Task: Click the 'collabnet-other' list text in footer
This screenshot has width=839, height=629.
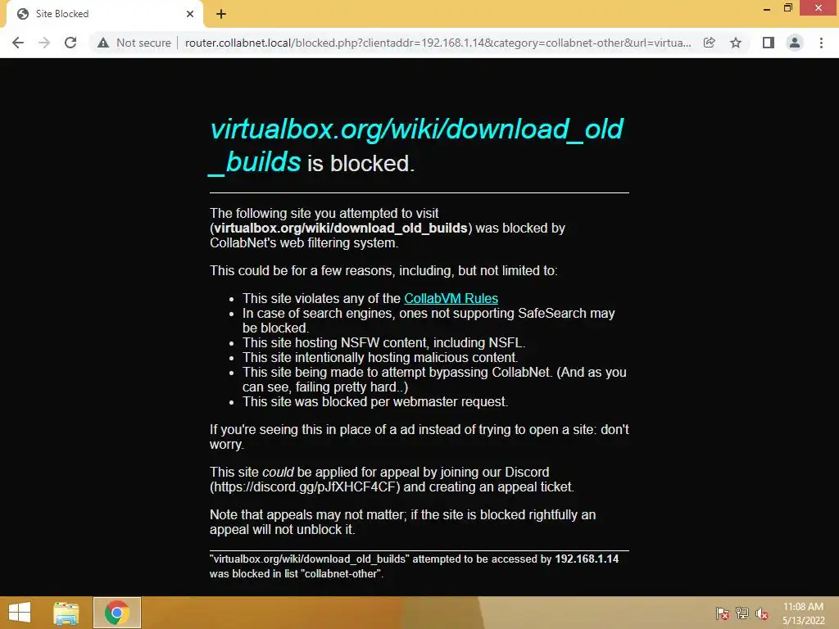Action: click(338, 574)
